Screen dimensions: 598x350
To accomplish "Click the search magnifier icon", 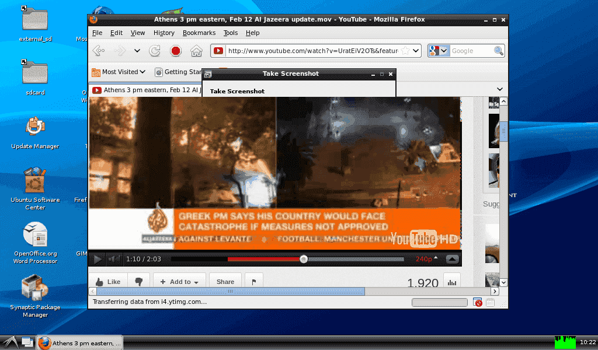I will (498, 51).
